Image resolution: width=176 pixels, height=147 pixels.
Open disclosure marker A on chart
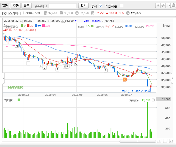click(125, 79)
